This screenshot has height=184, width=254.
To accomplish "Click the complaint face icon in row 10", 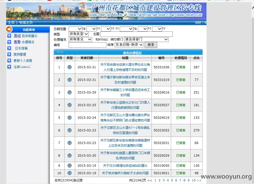I will pos(69,173).
